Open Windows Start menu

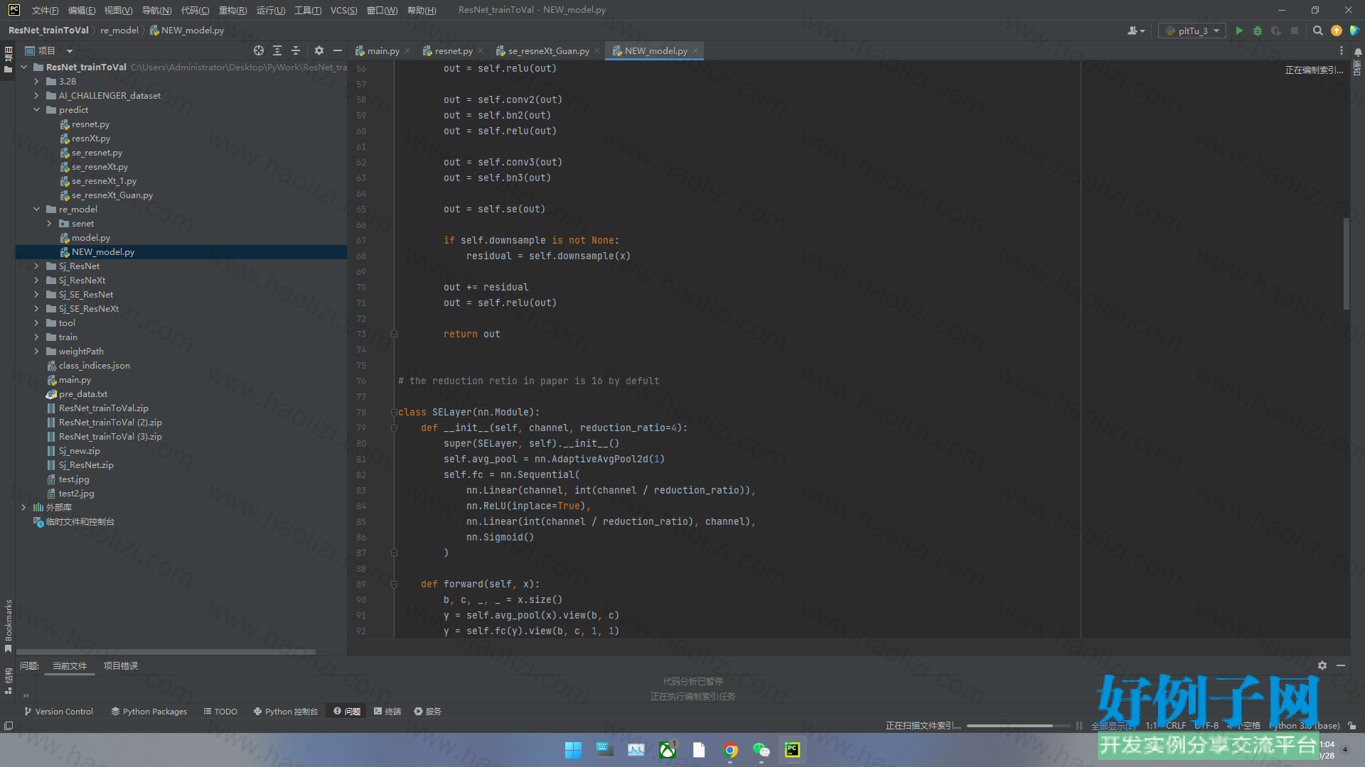coord(573,750)
